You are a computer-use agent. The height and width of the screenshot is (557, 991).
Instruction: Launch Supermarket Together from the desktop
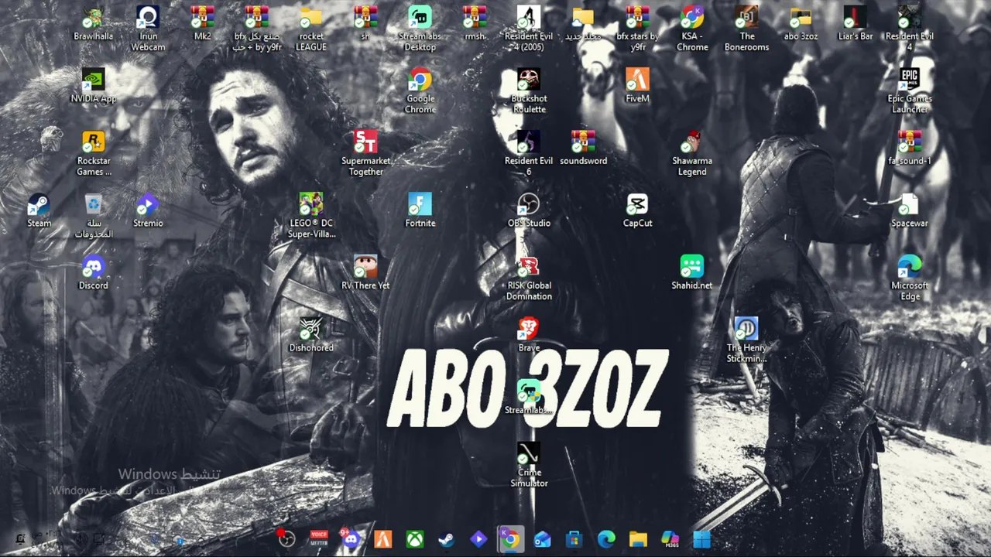tap(365, 153)
